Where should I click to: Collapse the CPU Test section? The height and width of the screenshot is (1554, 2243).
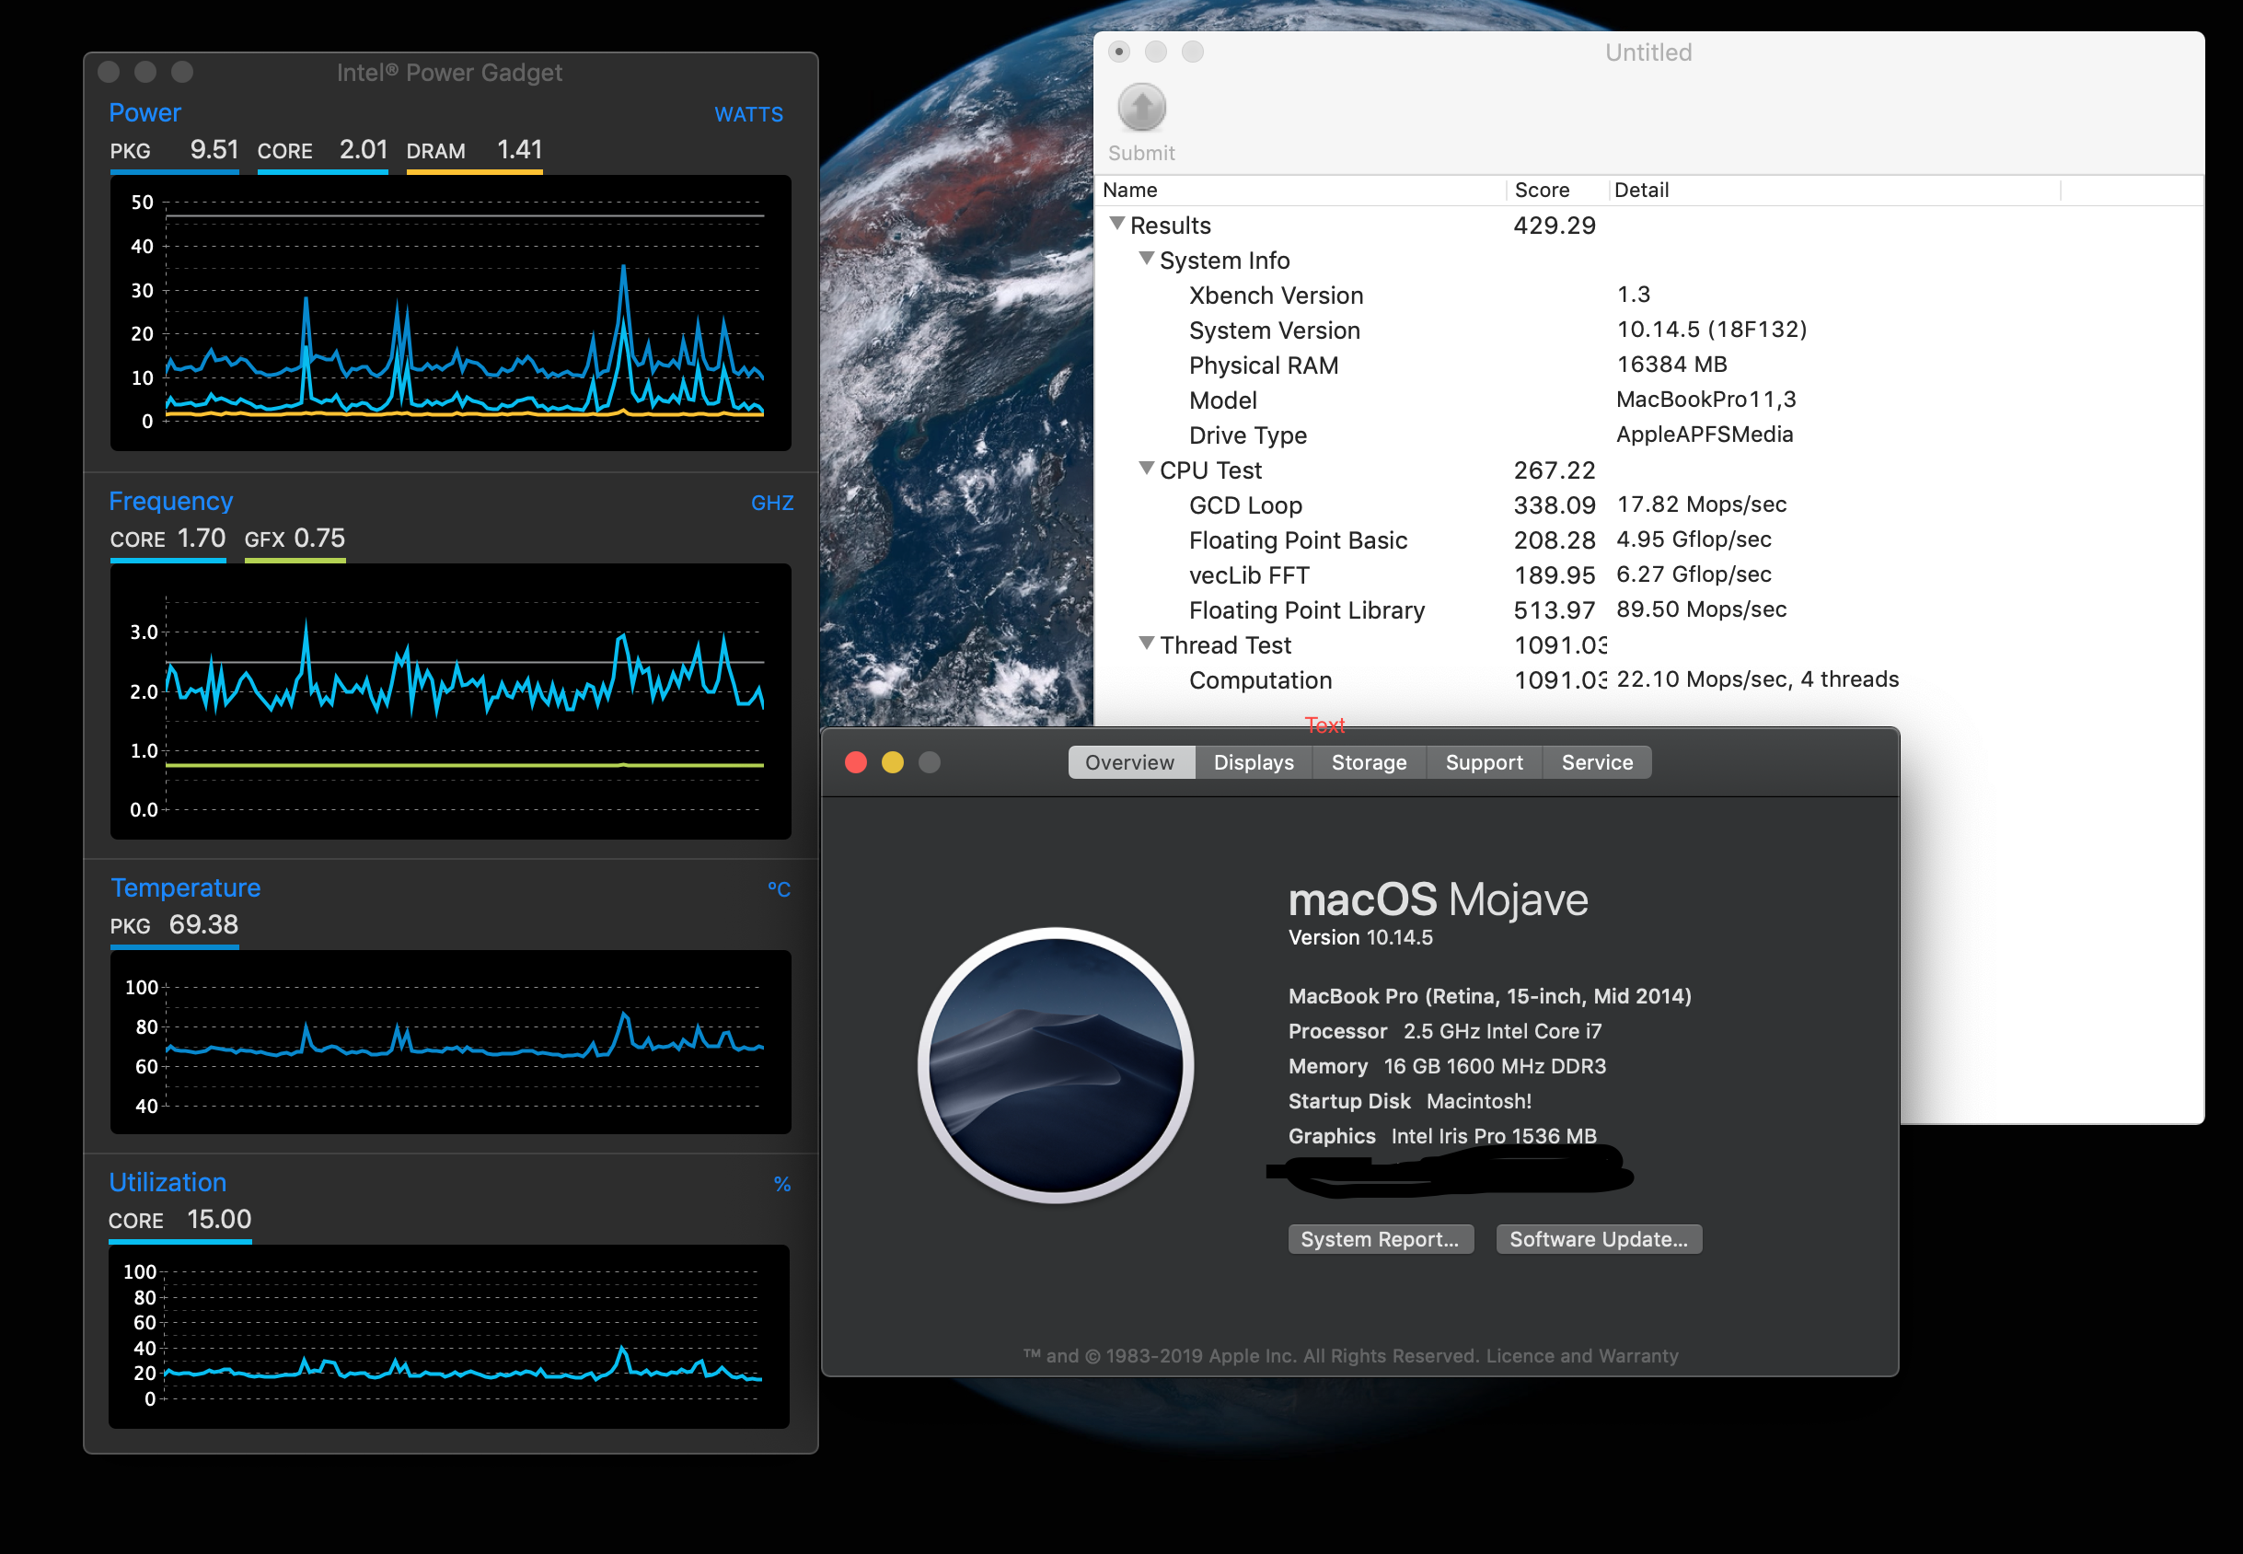[1147, 470]
